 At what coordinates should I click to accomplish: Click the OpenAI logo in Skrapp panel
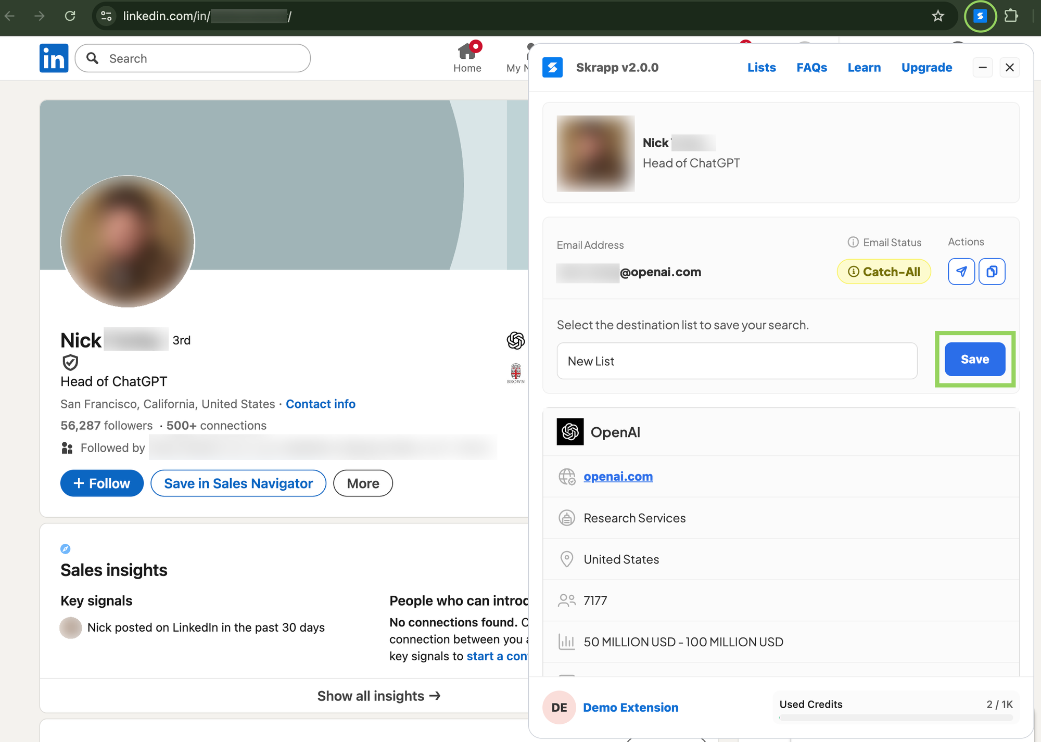tap(570, 432)
